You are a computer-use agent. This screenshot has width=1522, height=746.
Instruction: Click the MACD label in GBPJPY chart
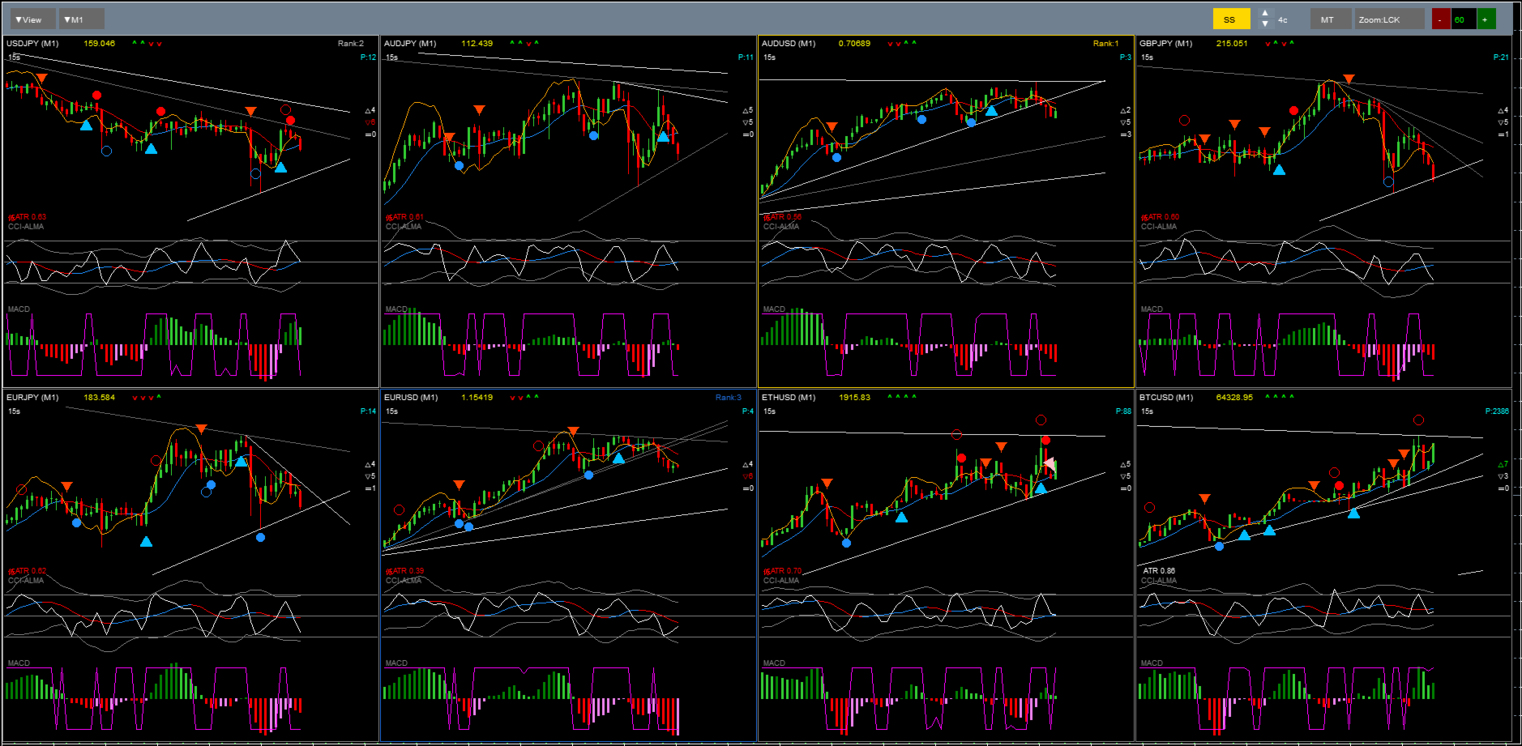click(x=1152, y=309)
